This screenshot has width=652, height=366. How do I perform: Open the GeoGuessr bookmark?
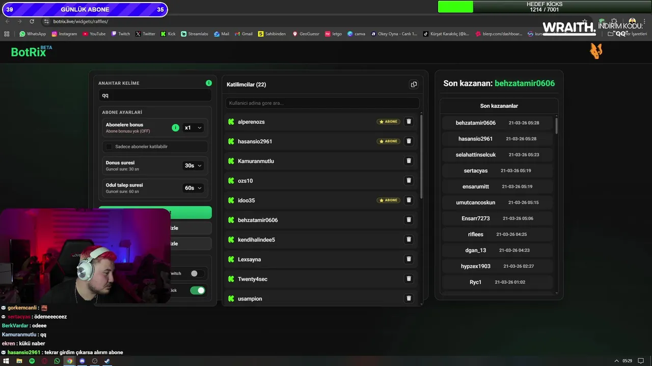306,34
